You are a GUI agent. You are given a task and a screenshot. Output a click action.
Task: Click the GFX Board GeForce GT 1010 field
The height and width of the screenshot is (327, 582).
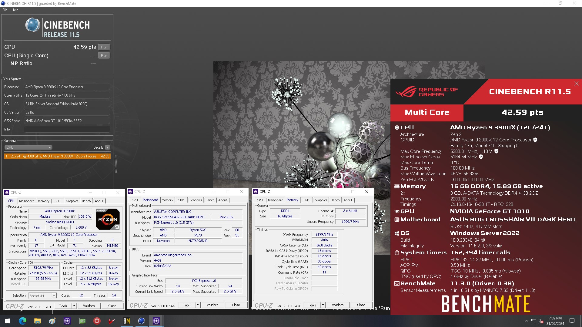[x=67, y=121]
